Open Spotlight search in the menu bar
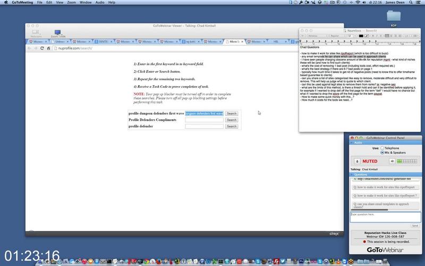This screenshot has width=425, height=266. pyautogui.click(x=411, y=2)
